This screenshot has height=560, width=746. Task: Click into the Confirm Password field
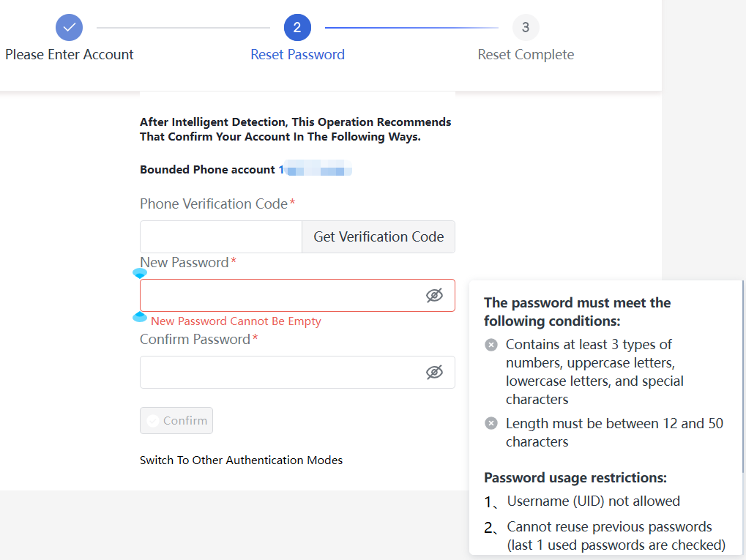pos(278,372)
